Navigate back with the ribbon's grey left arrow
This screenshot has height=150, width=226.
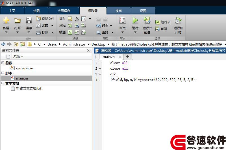click(99, 19)
